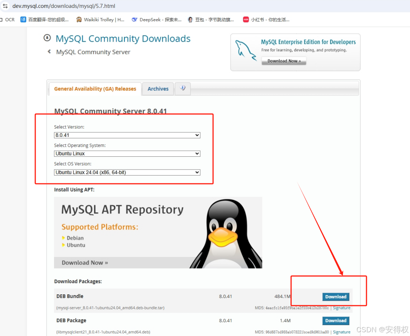Click the MySQL dolphin logo in Enterprise banner

click(246, 51)
